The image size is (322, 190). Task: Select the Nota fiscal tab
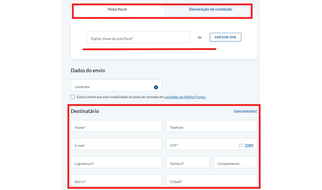pos(117,9)
